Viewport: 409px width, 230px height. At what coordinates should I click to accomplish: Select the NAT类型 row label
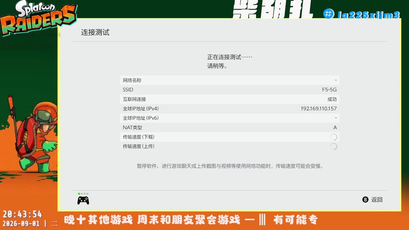point(132,127)
